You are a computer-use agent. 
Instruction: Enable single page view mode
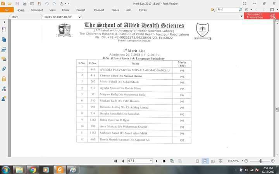pos(197,161)
